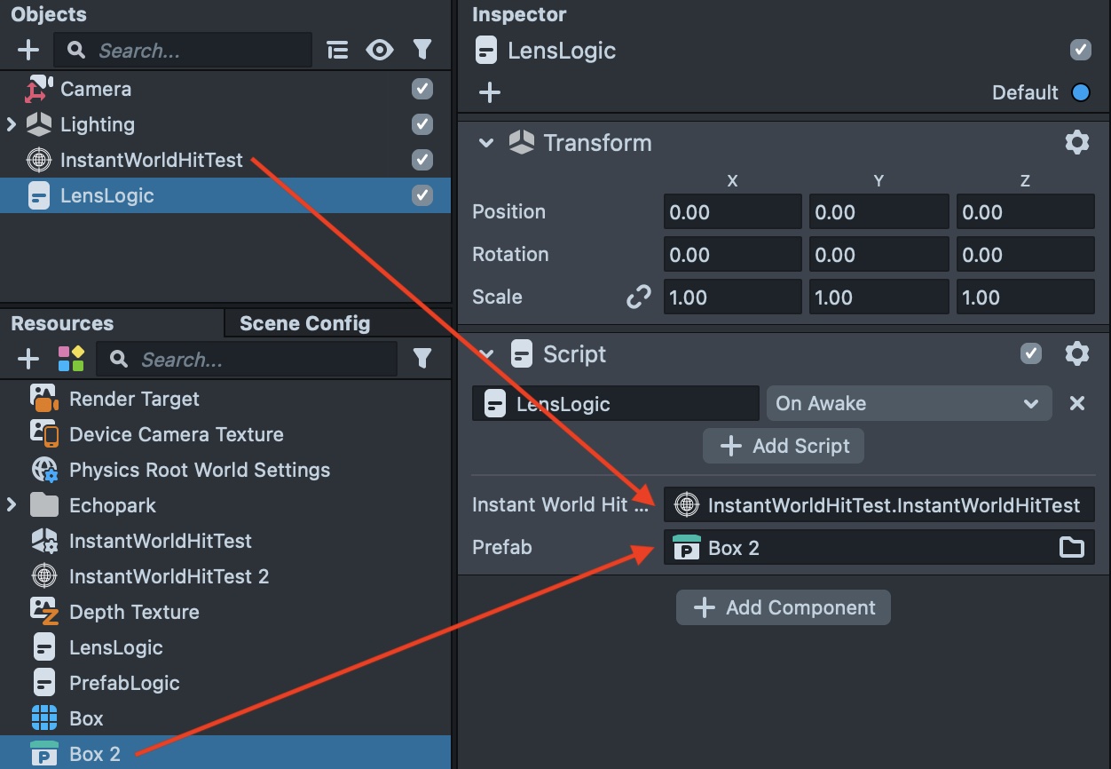
Task: Select the 'PrefabLogic' resource name
Action: tap(124, 683)
